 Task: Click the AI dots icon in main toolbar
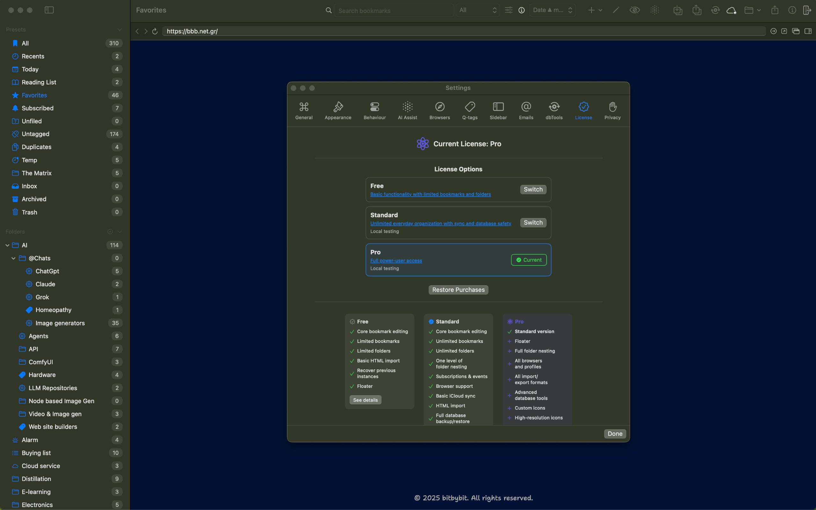(x=654, y=10)
